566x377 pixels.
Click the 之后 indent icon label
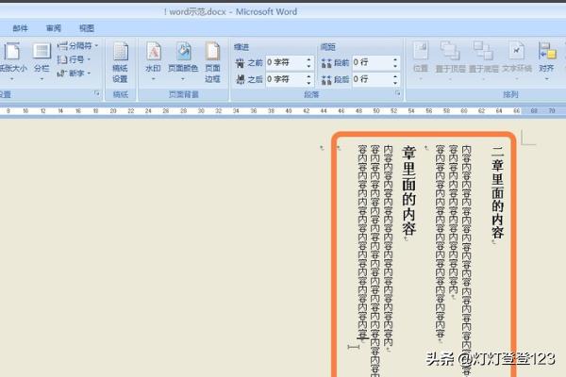coord(249,79)
